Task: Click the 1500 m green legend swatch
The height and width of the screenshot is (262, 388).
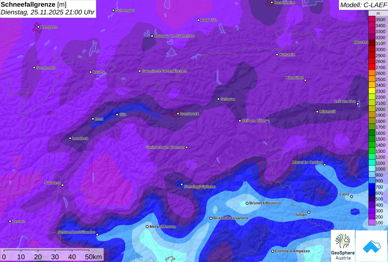Action: tap(372, 139)
